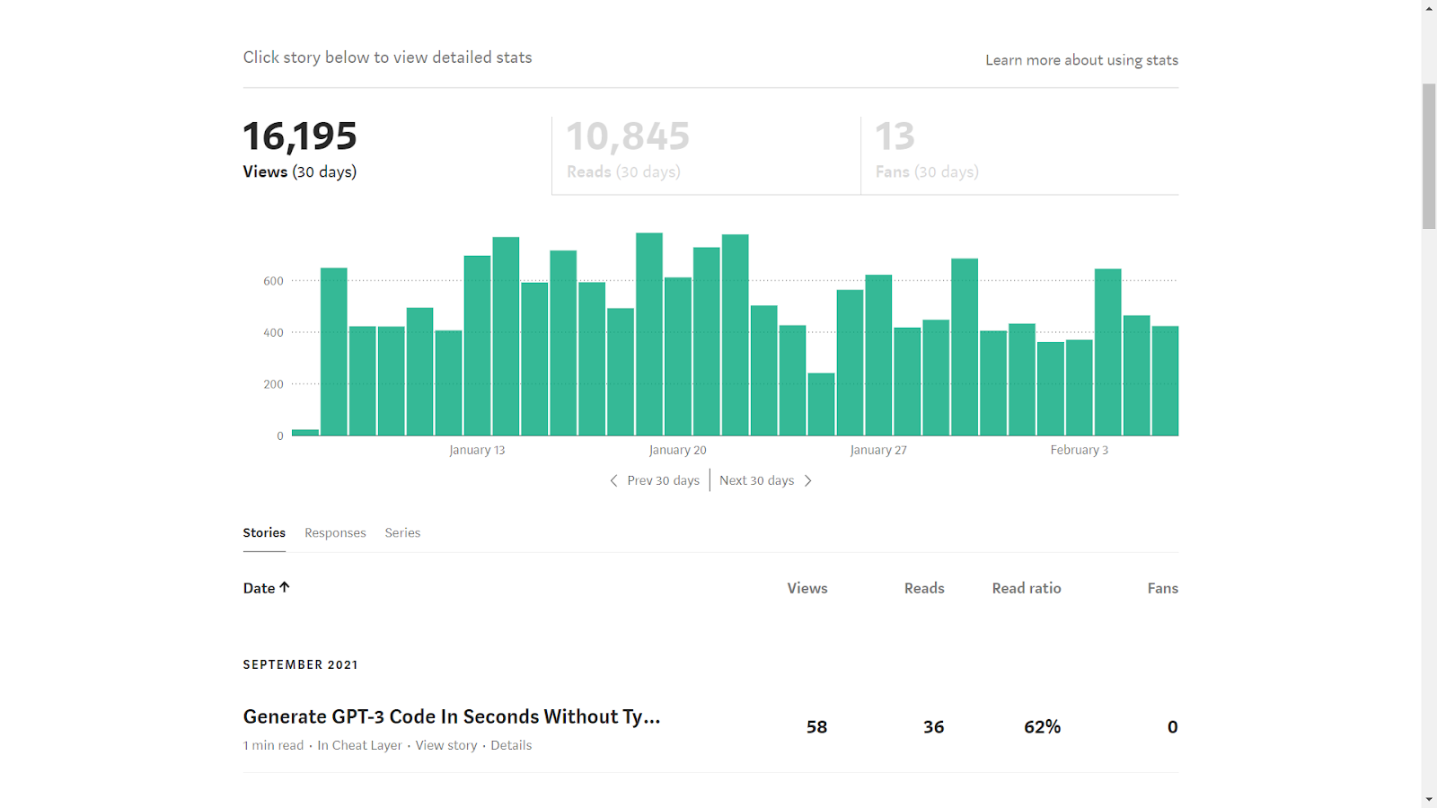Switch to the Series tab

tap(402, 533)
